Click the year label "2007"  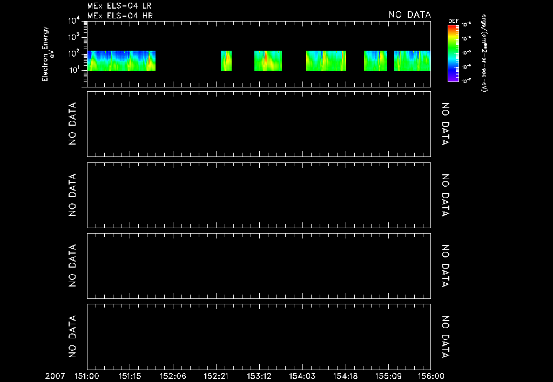pyautogui.click(x=55, y=376)
